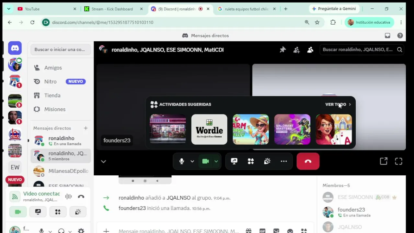The height and width of the screenshot is (233, 414).
Task: Toggle microphone mute in call bar
Action: coord(181,161)
